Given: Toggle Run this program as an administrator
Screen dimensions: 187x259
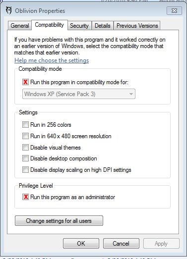Looking at the screenshot, I should click(x=25, y=197).
